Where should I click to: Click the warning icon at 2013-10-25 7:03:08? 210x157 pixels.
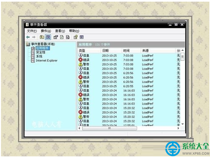(80, 64)
